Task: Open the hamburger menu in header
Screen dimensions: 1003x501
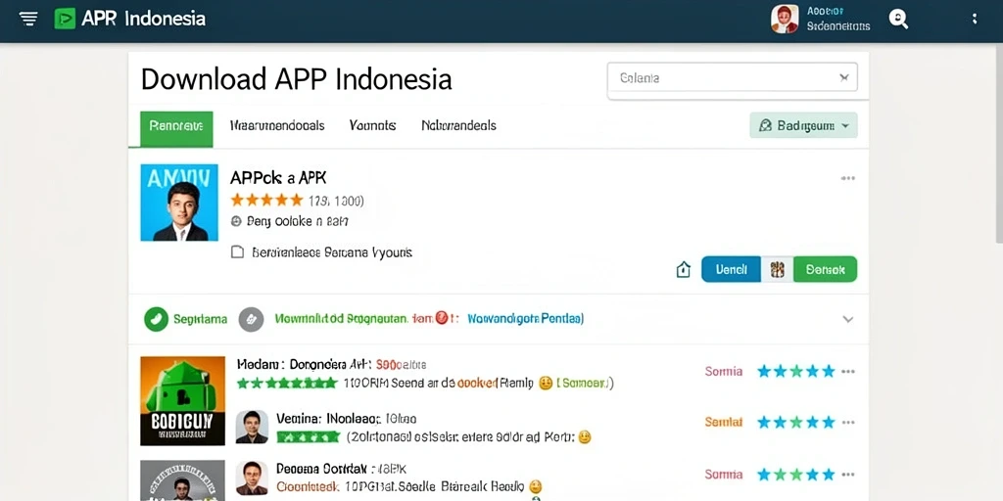Action: click(x=28, y=19)
